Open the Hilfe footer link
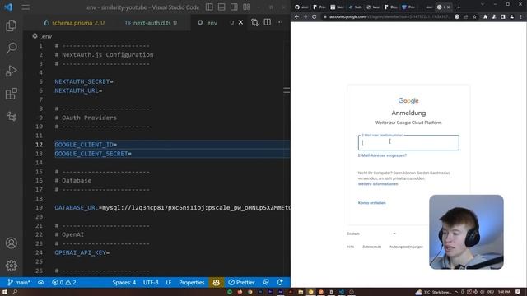 tap(351, 247)
